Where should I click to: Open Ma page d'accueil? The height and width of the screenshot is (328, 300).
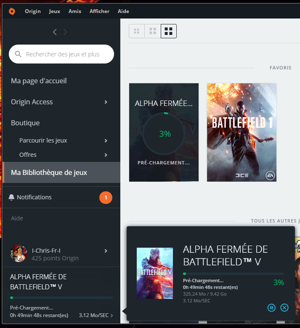[x=39, y=81]
